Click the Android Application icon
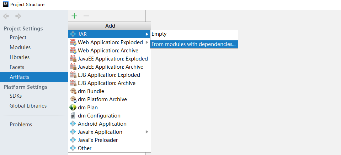This screenshot has width=341, height=155. coord(73,124)
